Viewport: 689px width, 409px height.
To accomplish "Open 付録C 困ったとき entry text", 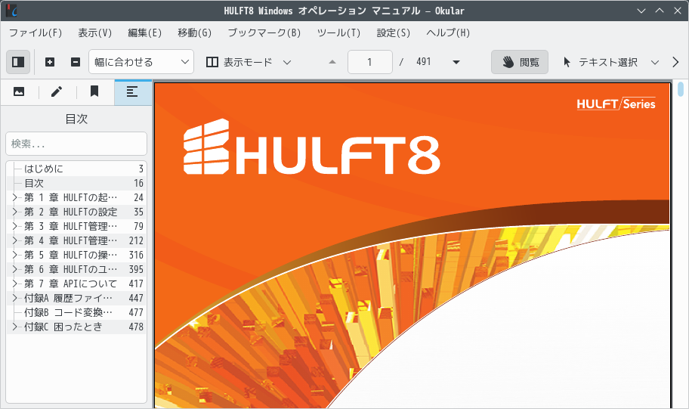I will [63, 327].
